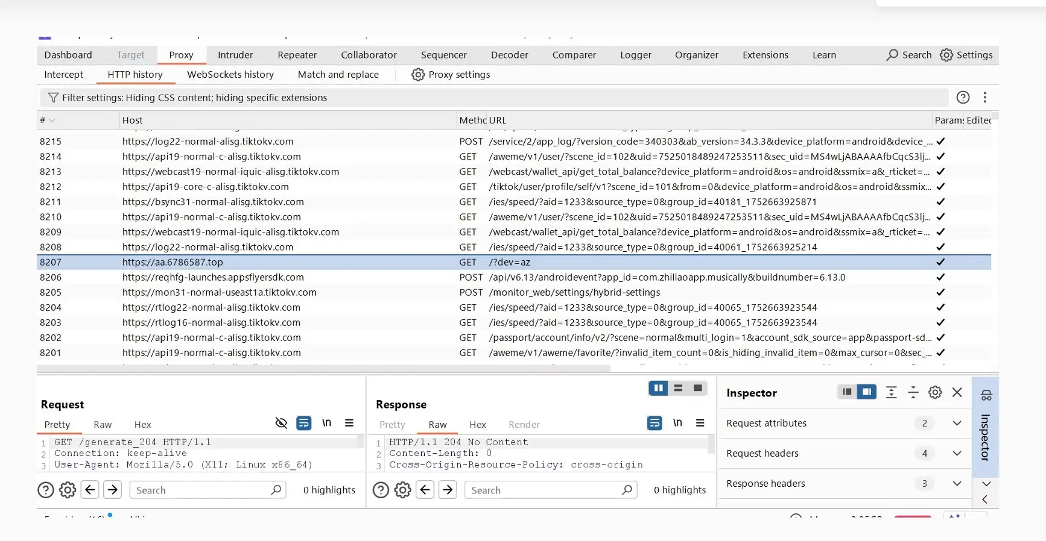Image resolution: width=1046 pixels, height=541 pixels.
Task: Click magnifier in Response search field
Action: [x=627, y=490]
